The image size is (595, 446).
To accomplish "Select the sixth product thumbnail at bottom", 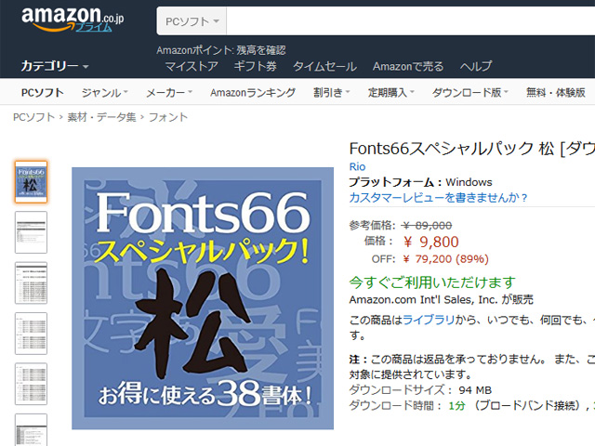I will tap(31, 430).
